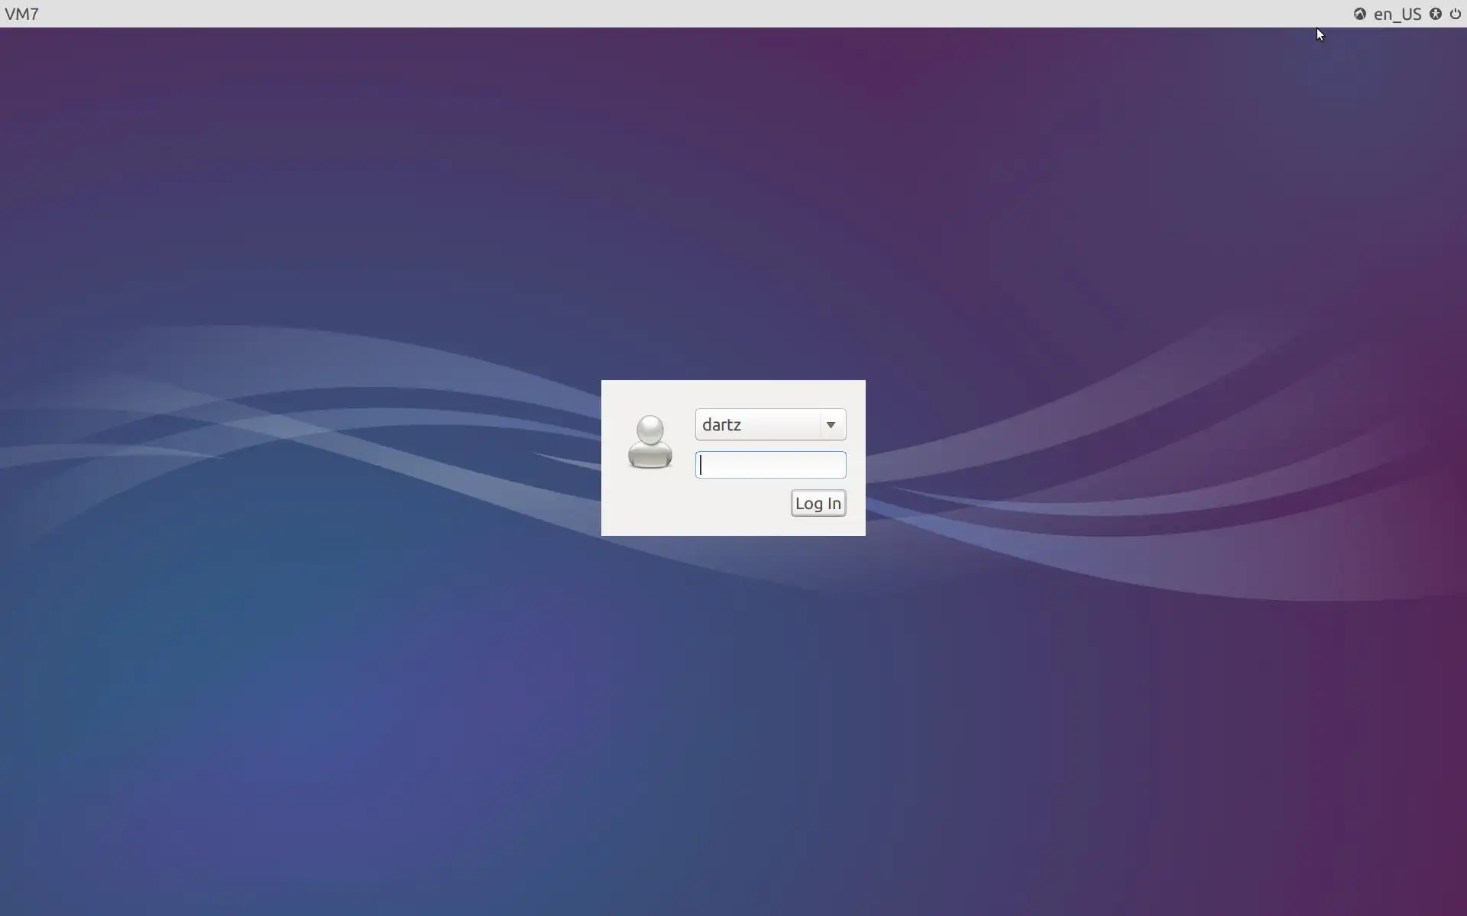Viewport: 1467px width, 916px height.
Task: Change keyboard language from en_US indicator
Action: click(x=1397, y=14)
